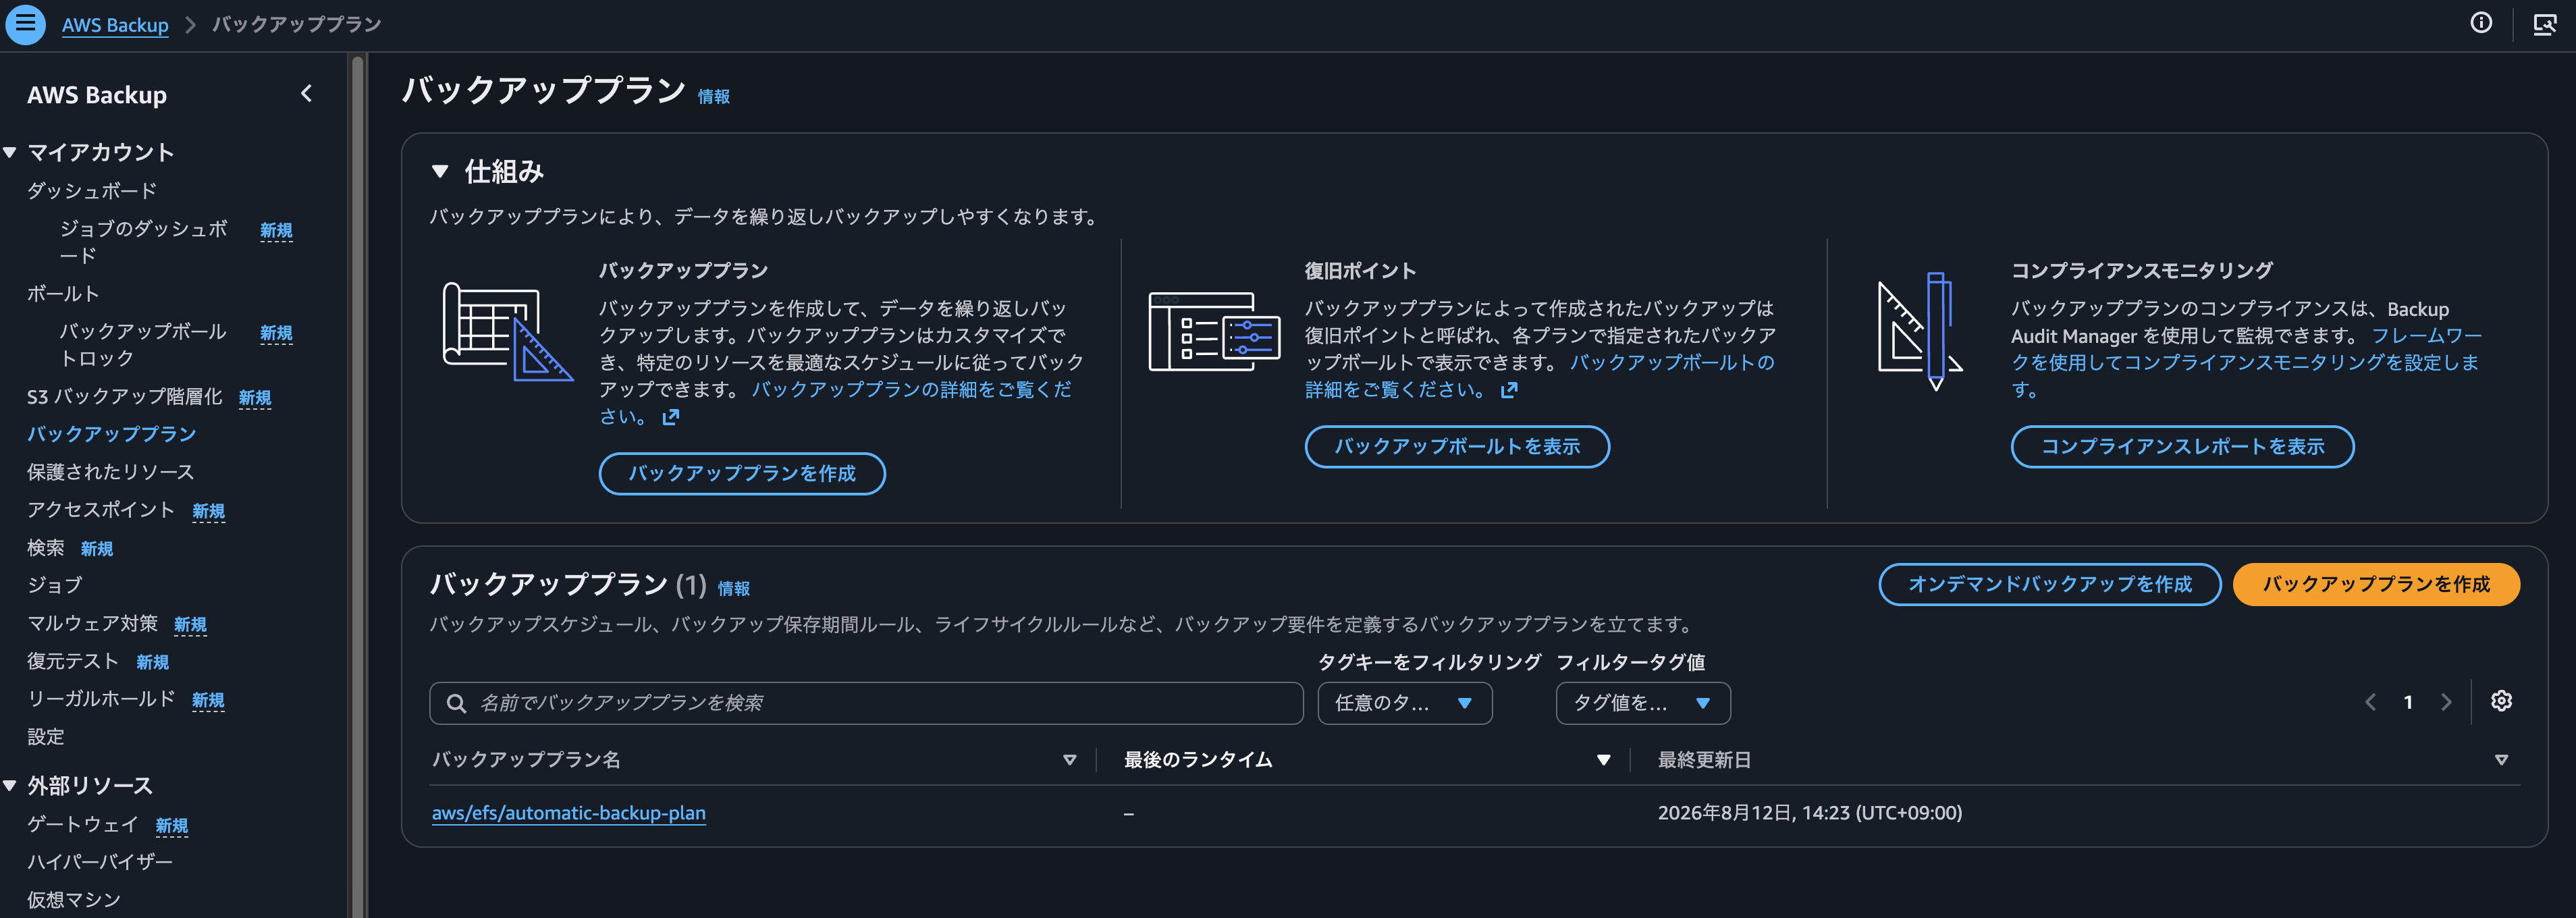2576x918 pixels.
Task: Click the sidebar vertical scrollbar
Action: [x=356, y=485]
